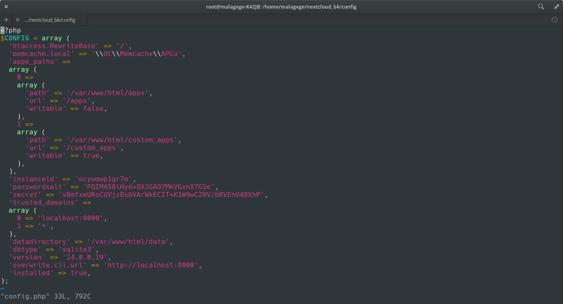Open a new terminal tab with plus icon
Screen dimensions: 563x304
(6, 20)
